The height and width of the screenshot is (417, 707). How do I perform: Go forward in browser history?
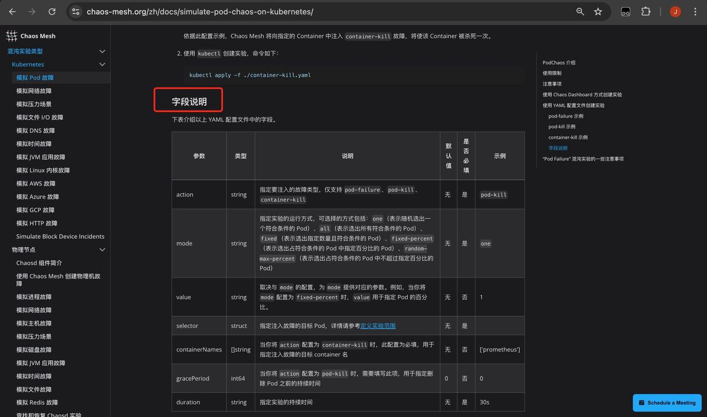[33, 11]
